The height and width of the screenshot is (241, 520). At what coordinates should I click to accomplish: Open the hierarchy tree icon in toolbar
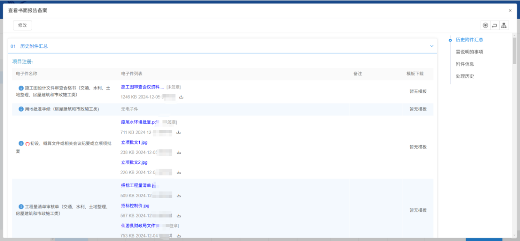pos(504,25)
